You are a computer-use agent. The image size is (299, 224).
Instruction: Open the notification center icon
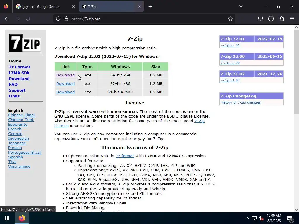click(x=290, y=218)
